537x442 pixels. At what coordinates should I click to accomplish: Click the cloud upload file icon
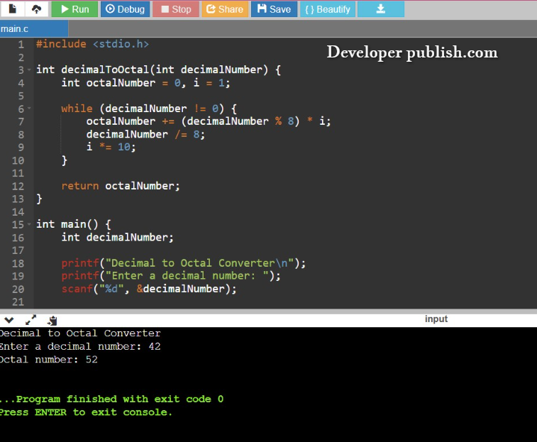[x=35, y=9]
